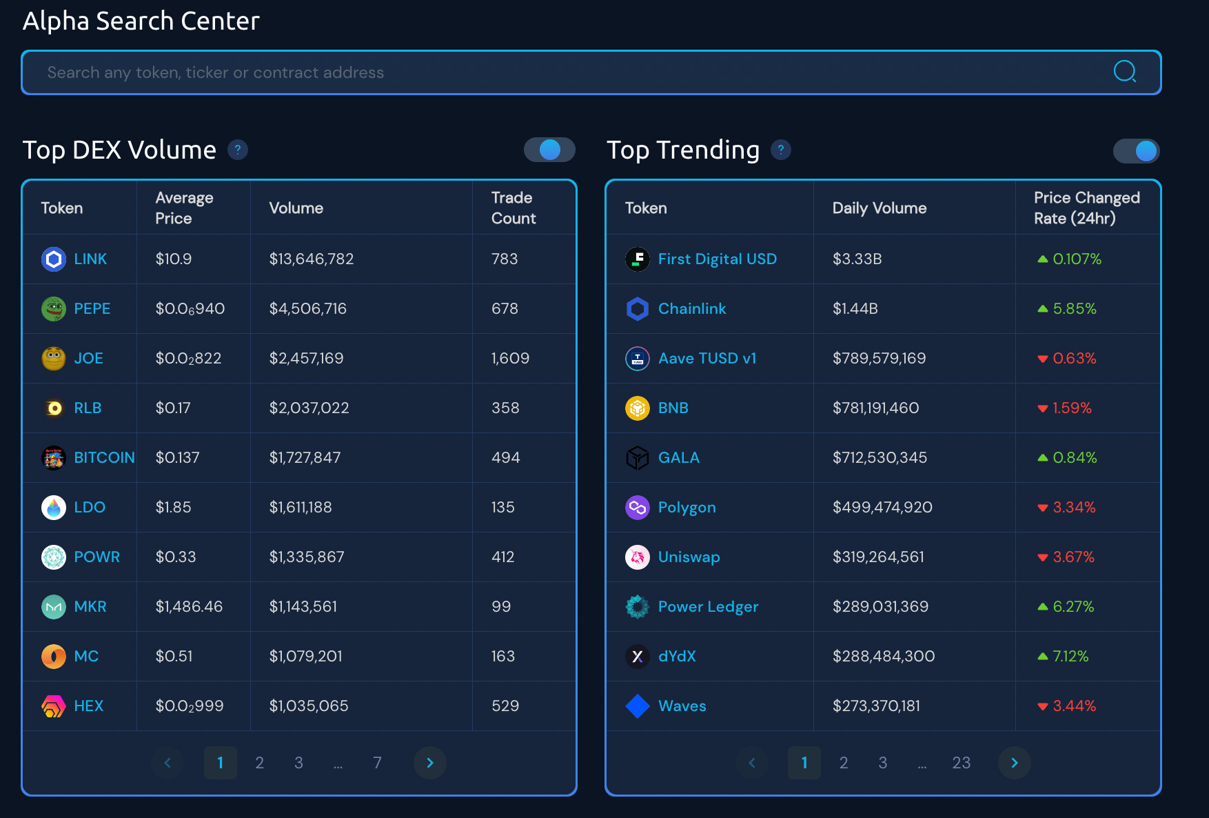Go to previous page in DEX Volume
This screenshot has height=818, width=1209.
point(167,763)
